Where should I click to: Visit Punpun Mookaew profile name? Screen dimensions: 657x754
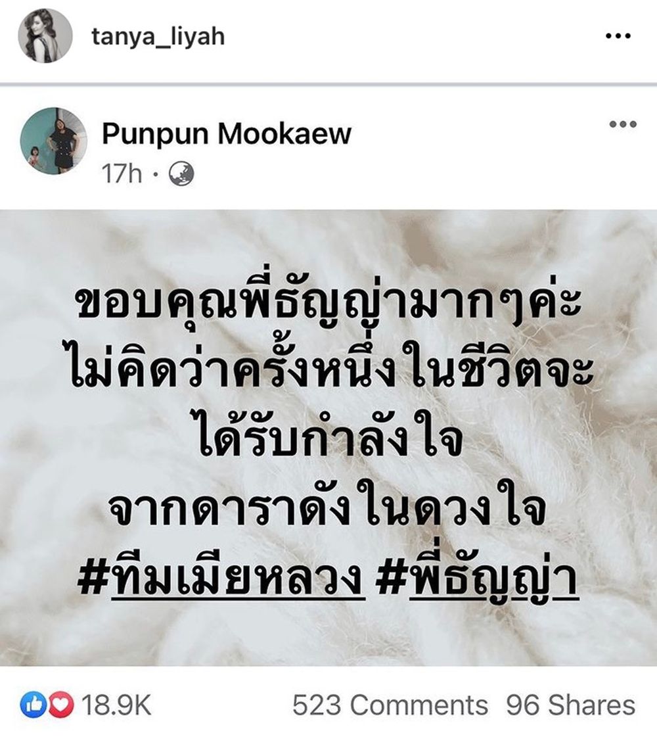point(227,133)
